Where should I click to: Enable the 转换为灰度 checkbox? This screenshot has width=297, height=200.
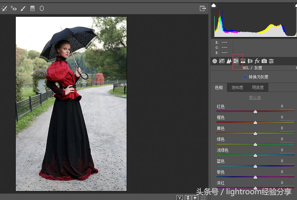245,77
